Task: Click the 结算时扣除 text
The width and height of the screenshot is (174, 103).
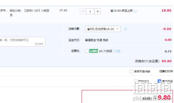Action: point(166,71)
